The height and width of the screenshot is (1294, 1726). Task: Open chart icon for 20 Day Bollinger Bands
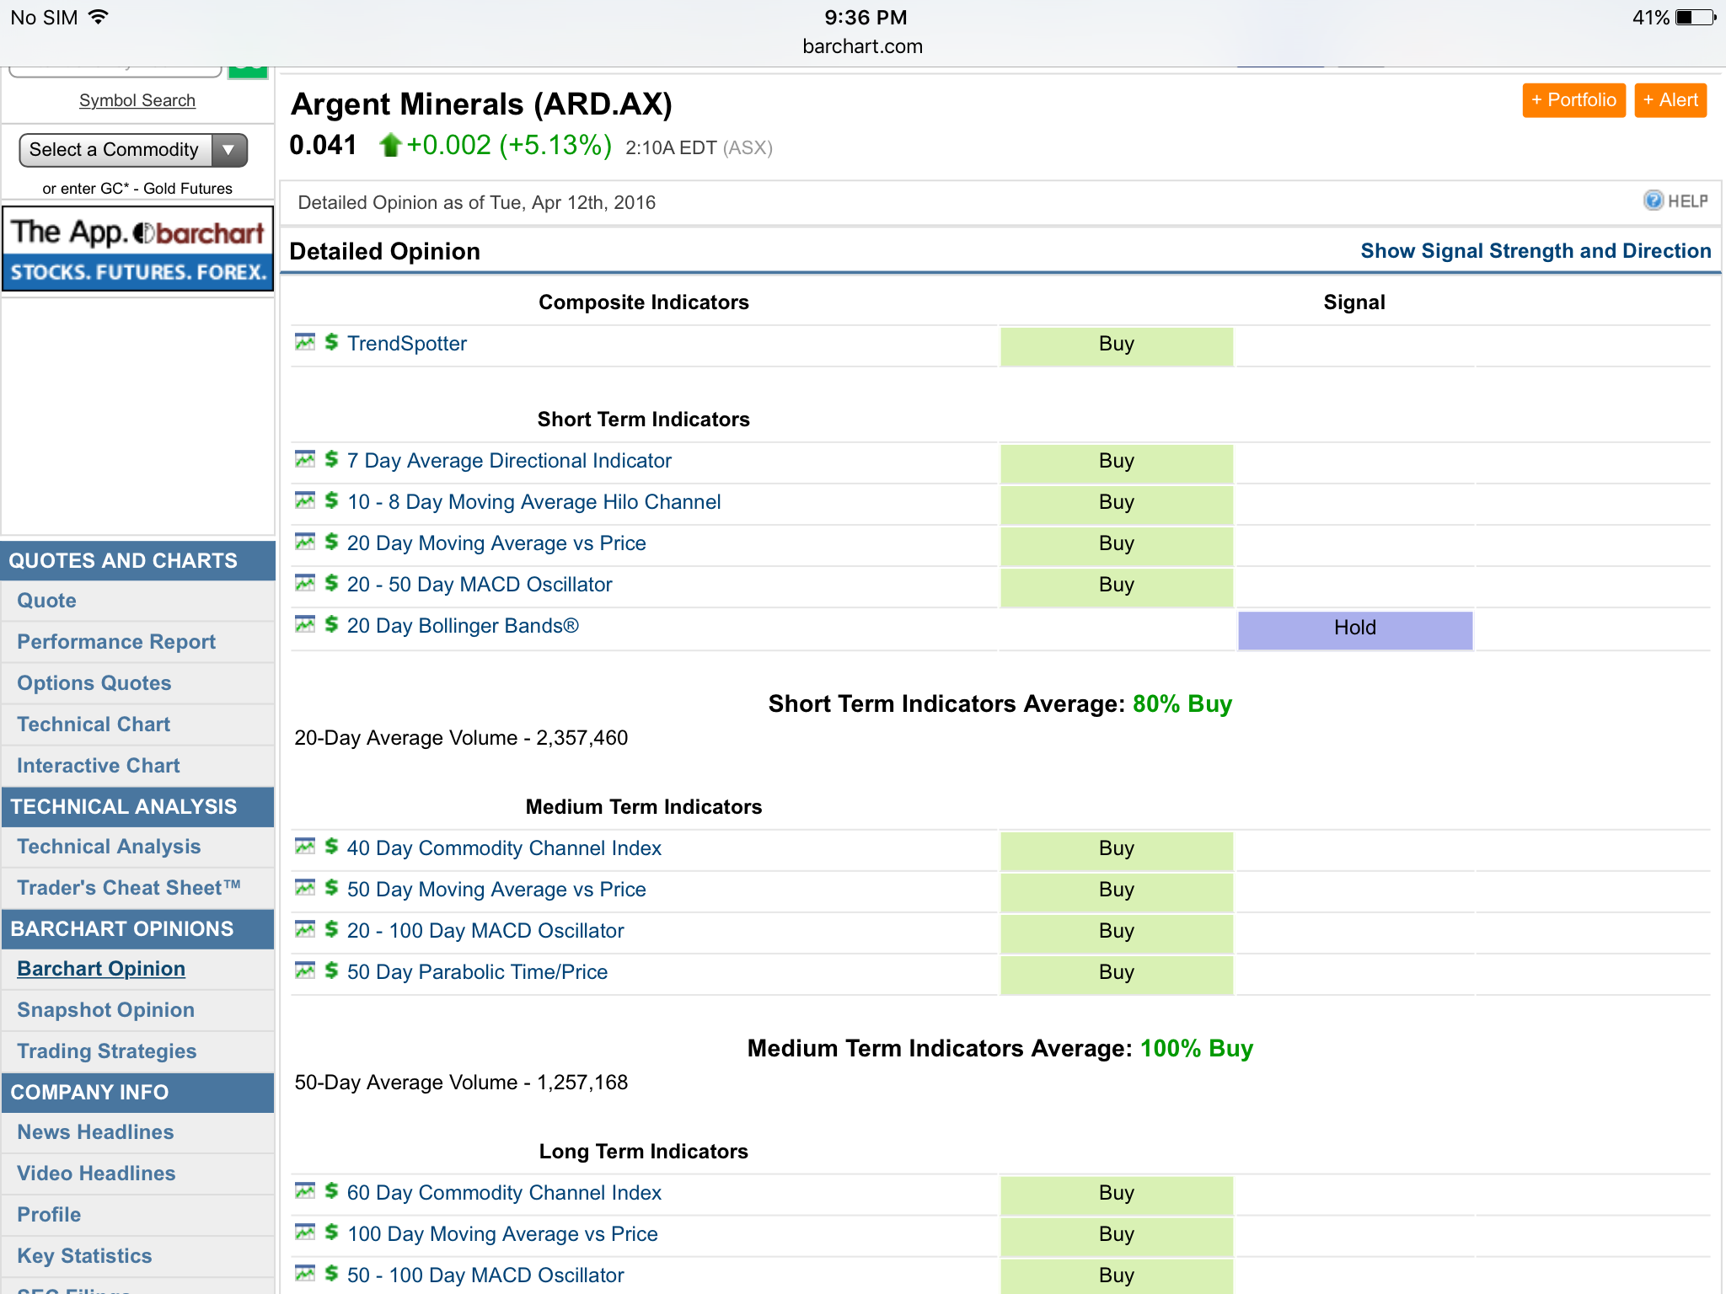coord(305,624)
